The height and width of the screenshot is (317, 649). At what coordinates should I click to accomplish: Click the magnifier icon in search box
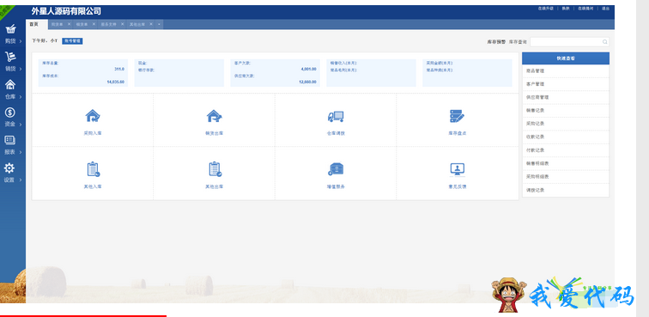pos(604,42)
